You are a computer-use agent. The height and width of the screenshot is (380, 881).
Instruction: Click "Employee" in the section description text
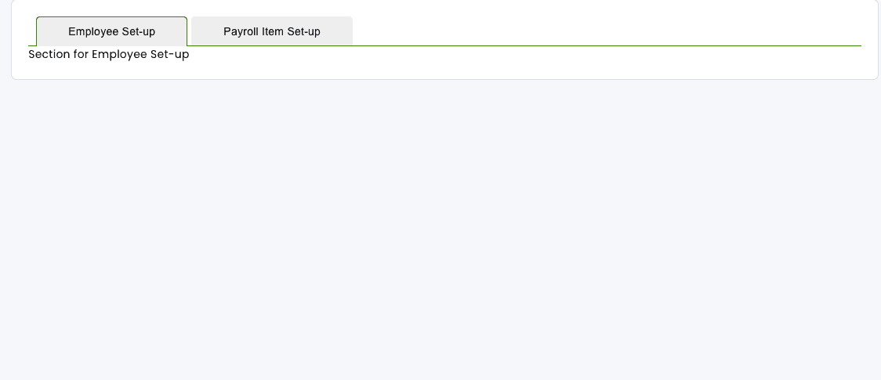point(119,55)
